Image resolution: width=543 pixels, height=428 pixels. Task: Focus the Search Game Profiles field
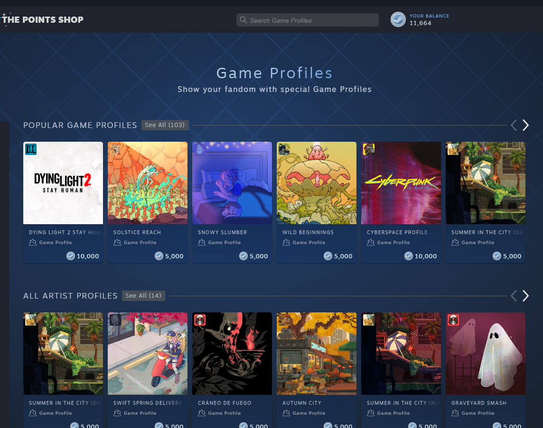pos(307,20)
